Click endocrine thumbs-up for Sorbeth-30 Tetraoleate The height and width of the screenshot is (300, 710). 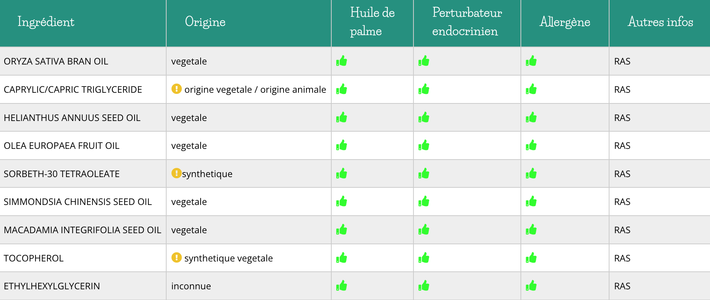[424, 173]
